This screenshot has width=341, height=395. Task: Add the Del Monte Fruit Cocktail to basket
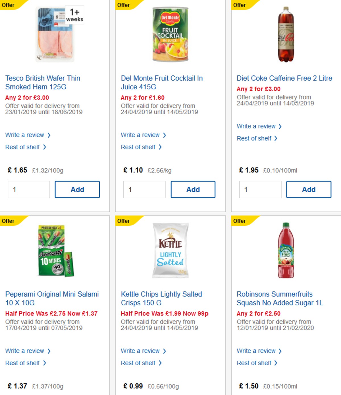point(193,189)
